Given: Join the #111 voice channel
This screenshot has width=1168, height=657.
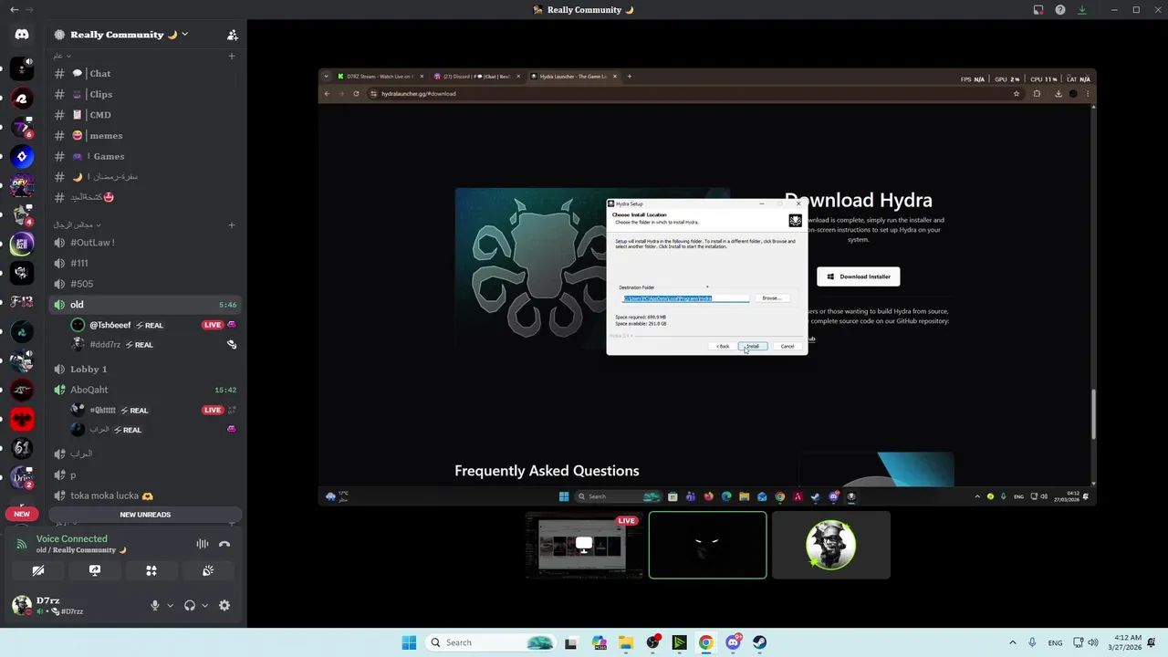Looking at the screenshot, I should [146, 263].
